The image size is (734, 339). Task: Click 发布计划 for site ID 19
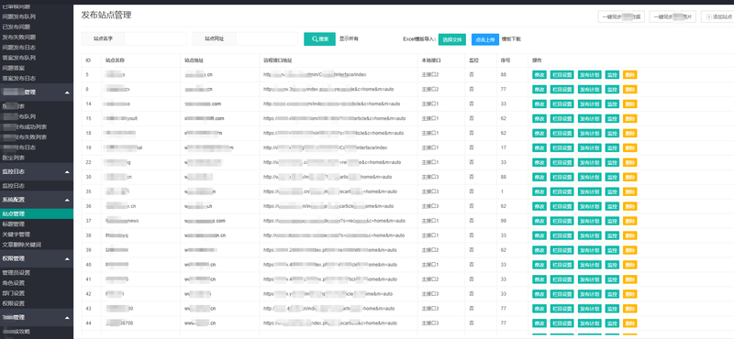pyautogui.click(x=589, y=148)
